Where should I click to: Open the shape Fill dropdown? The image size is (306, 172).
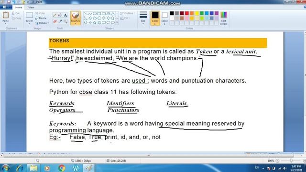coord(125,18)
